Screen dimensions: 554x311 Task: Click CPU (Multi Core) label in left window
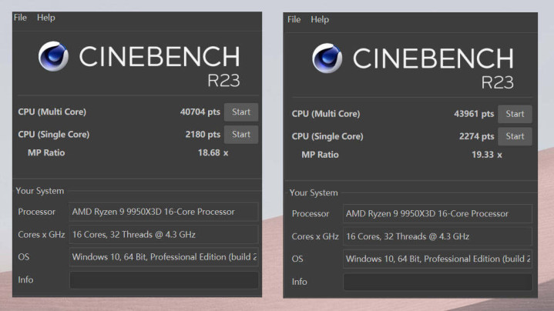(52, 112)
